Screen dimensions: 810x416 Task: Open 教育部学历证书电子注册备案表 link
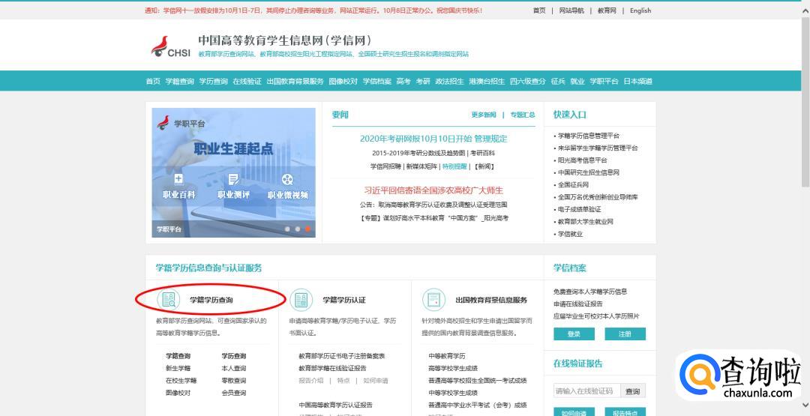342,356
